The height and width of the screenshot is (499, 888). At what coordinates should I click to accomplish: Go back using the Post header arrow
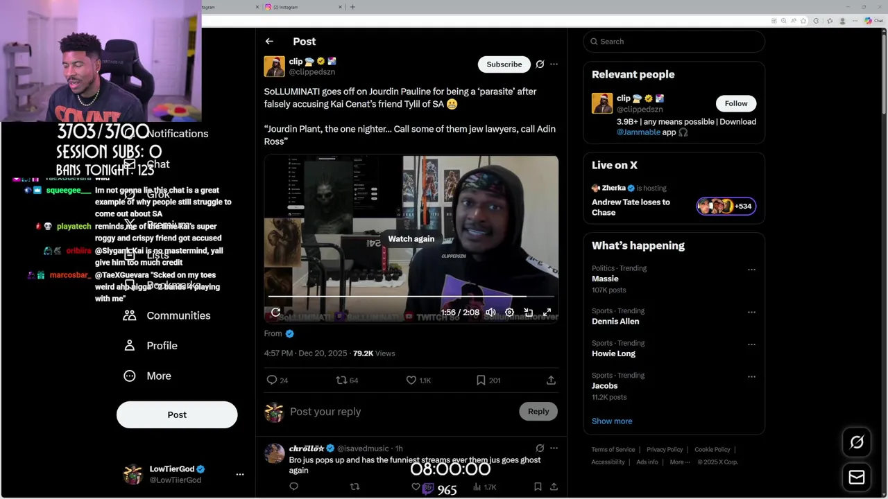(269, 42)
